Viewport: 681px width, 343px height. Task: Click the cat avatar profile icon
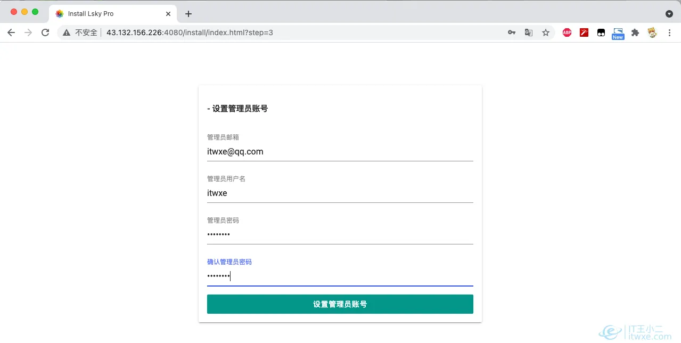click(652, 32)
